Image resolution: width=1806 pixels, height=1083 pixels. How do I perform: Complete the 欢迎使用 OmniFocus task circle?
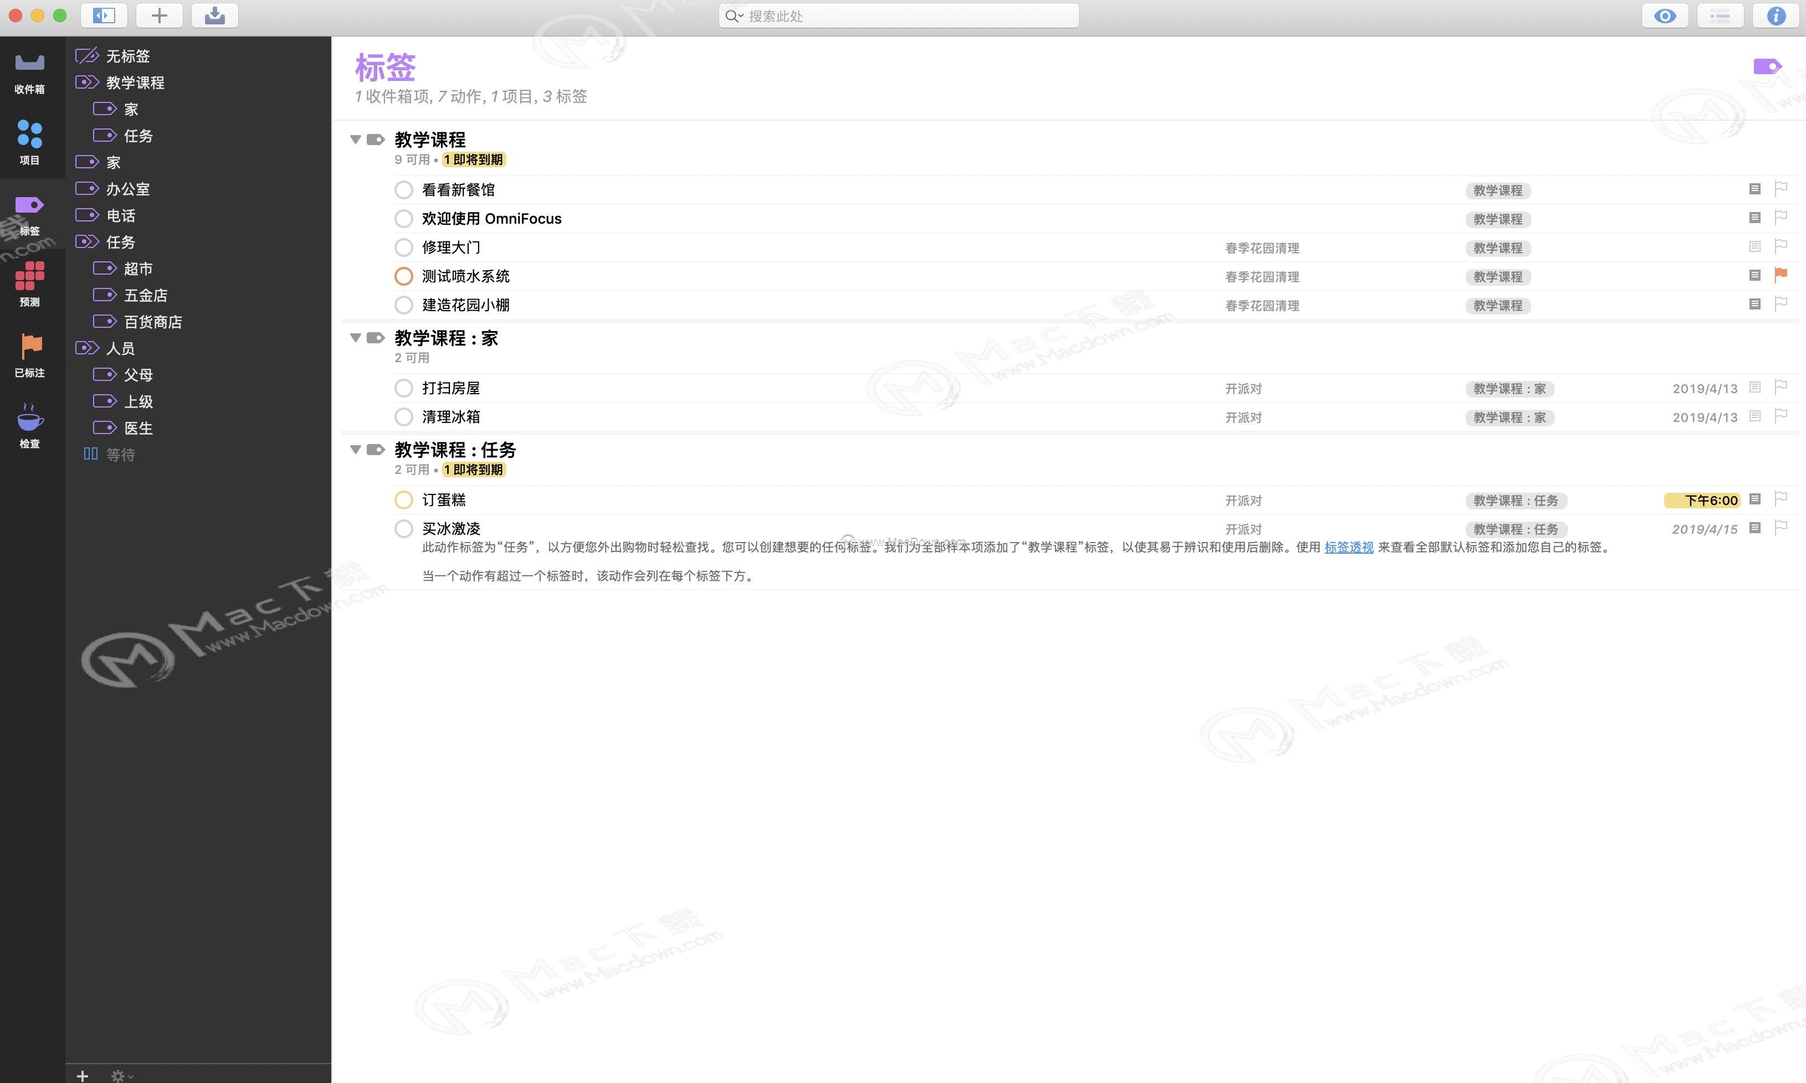(x=404, y=218)
